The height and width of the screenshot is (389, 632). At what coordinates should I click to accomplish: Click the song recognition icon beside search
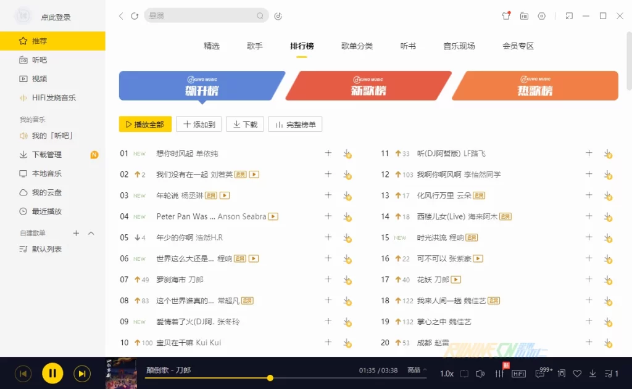(278, 16)
